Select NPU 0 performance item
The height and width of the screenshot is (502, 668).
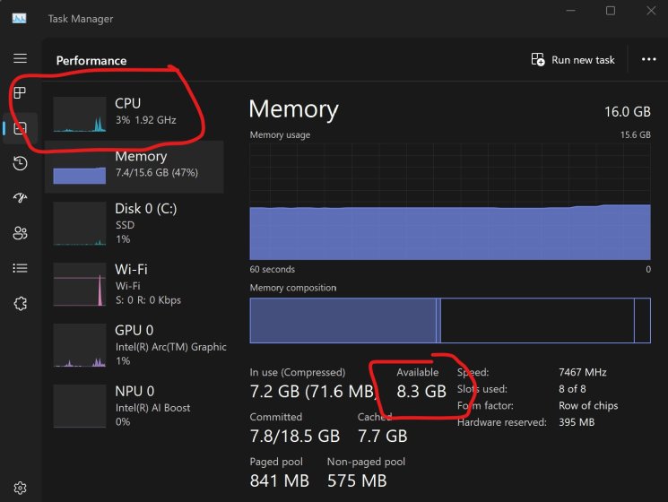click(x=134, y=405)
